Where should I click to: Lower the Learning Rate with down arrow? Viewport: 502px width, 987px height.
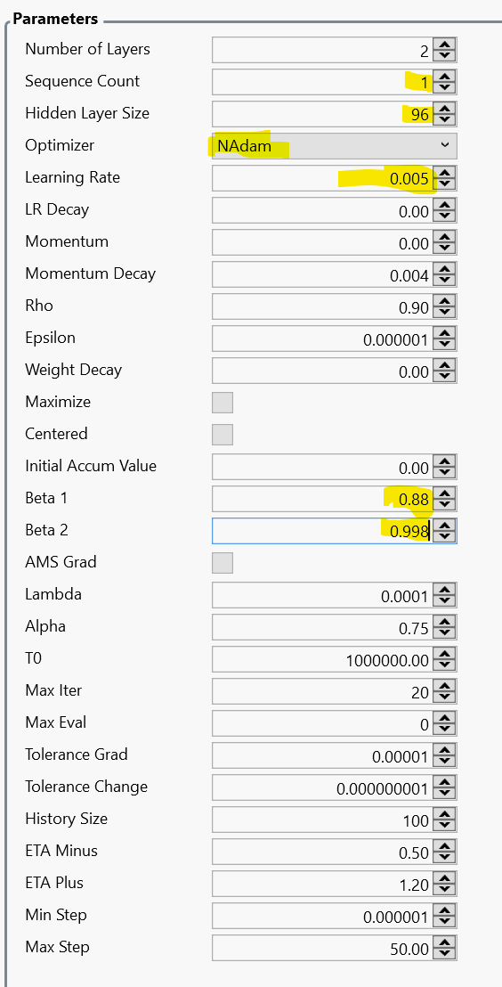(x=445, y=184)
